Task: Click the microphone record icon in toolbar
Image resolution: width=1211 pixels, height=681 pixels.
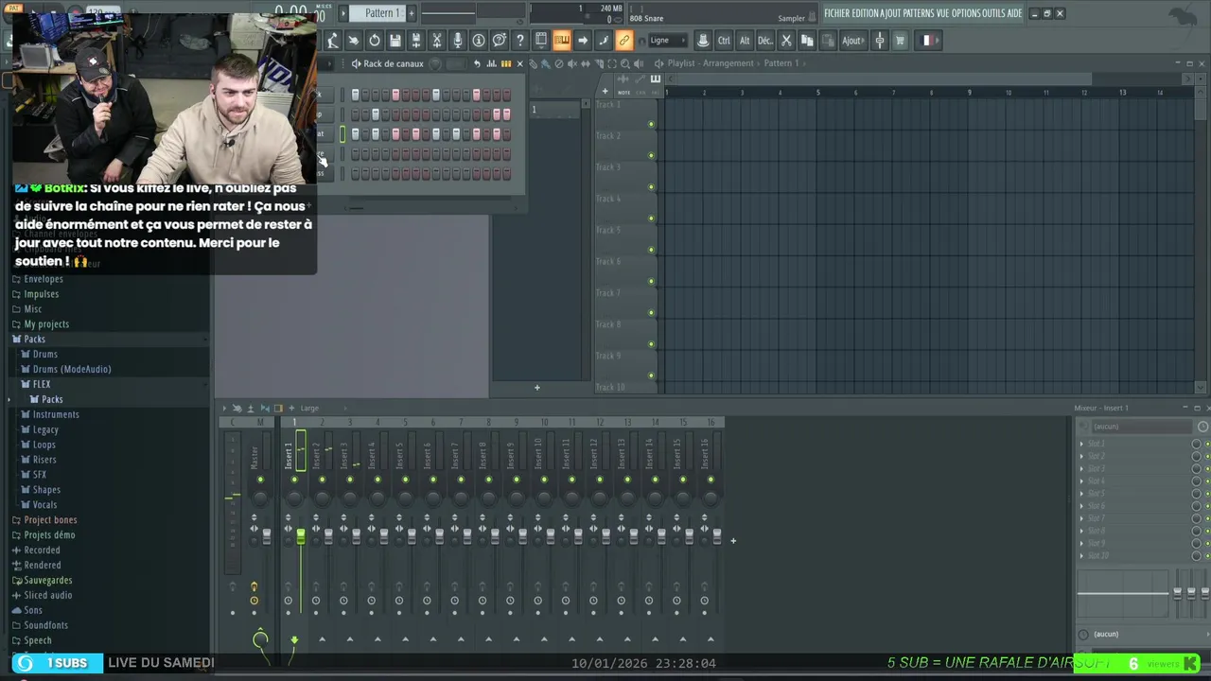Action: [458, 40]
